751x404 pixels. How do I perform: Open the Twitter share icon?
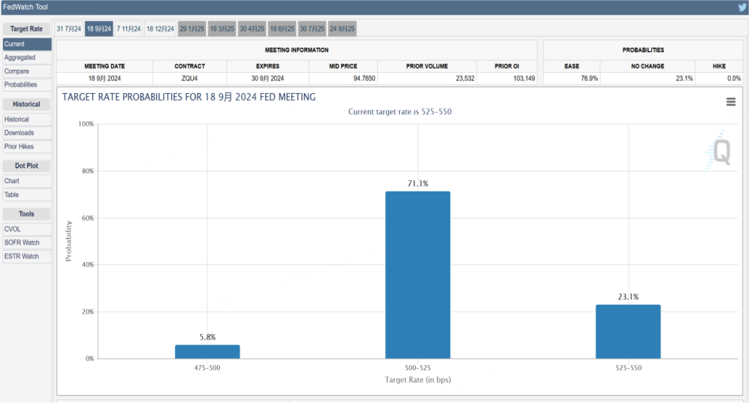[x=743, y=8]
